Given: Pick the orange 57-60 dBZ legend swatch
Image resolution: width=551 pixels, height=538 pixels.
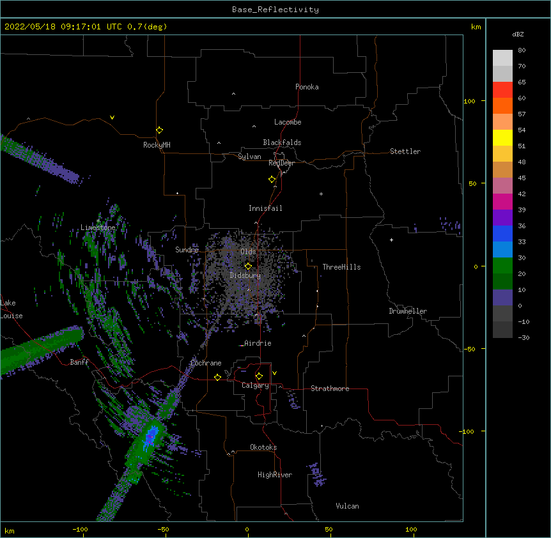Looking at the screenshot, I should click(x=502, y=105).
